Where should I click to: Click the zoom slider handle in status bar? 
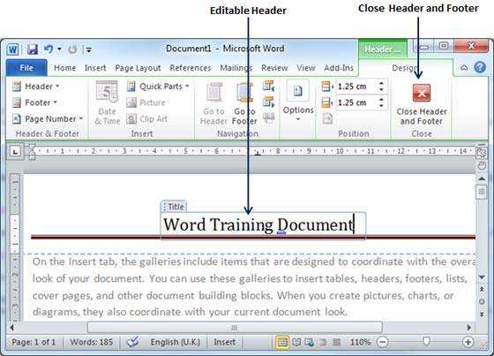point(426,342)
